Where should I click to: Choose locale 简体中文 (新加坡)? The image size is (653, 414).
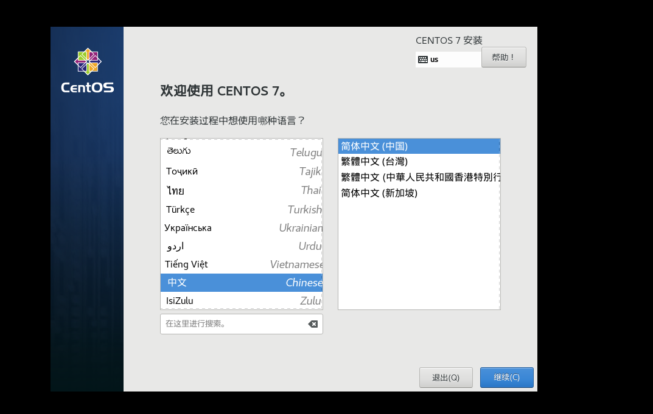point(419,193)
